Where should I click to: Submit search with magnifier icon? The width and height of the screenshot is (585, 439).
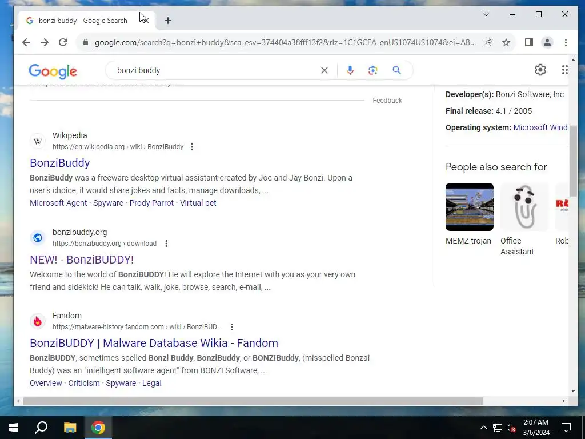point(396,70)
